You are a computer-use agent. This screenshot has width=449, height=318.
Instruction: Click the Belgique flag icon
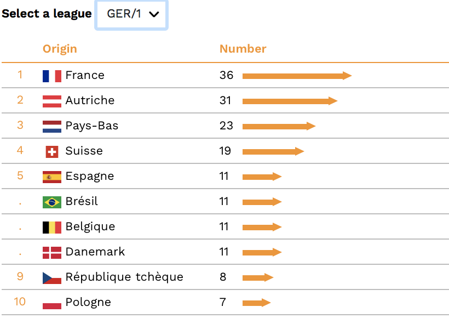click(x=52, y=228)
